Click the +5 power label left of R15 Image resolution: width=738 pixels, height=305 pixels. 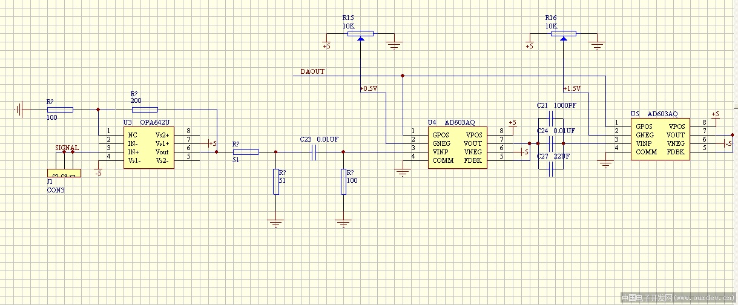pyautogui.click(x=326, y=46)
